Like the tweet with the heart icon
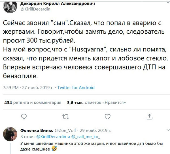The width and height of the screenshot is (170, 154). click(108, 116)
